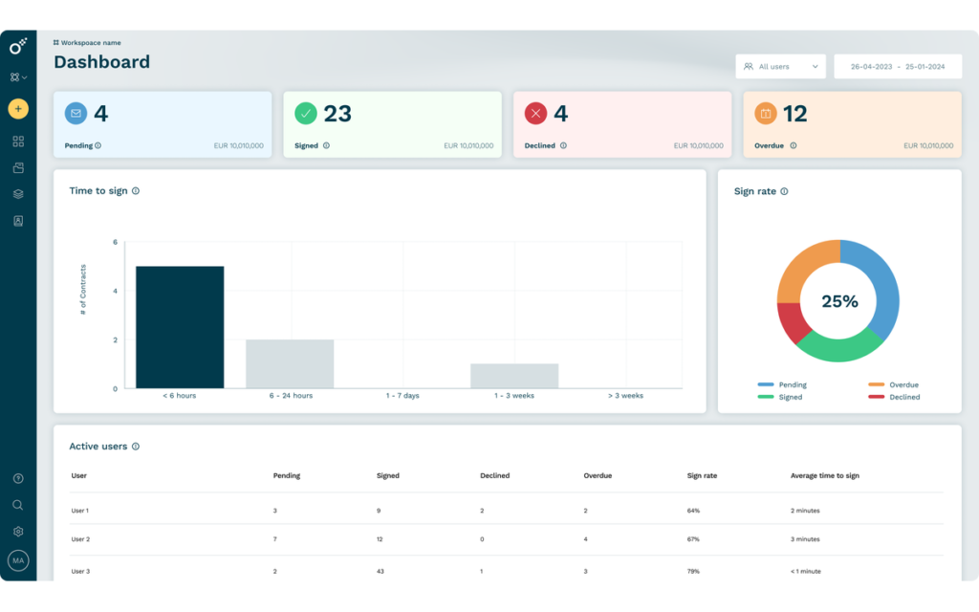Open the contacts icon in sidebar
The width and height of the screenshot is (979, 612).
point(18,221)
